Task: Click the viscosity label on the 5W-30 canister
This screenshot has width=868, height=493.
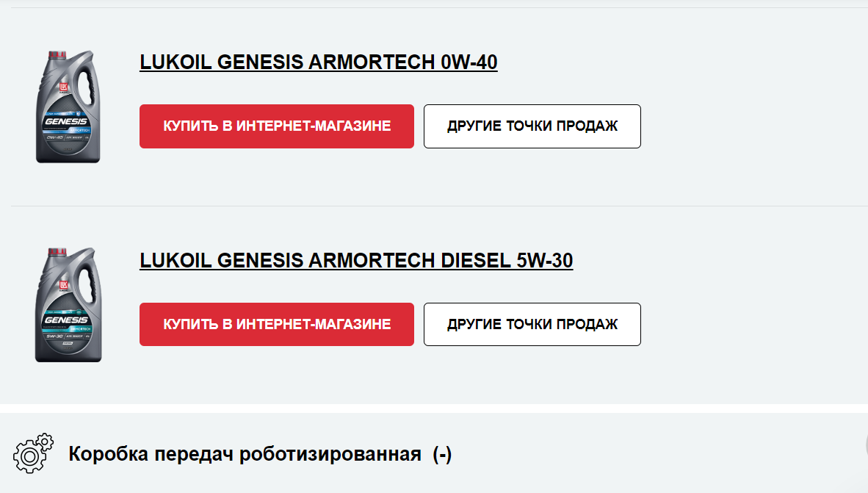Action: (54, 337)
